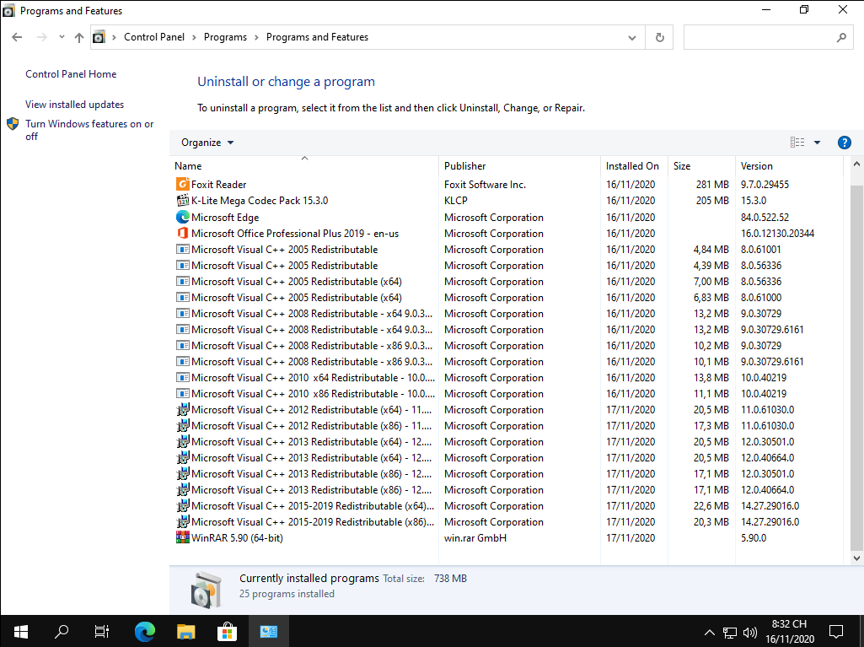
Task: Click the K-Lite Mega Codec Pack icon
Action: (x=182, y=200)
